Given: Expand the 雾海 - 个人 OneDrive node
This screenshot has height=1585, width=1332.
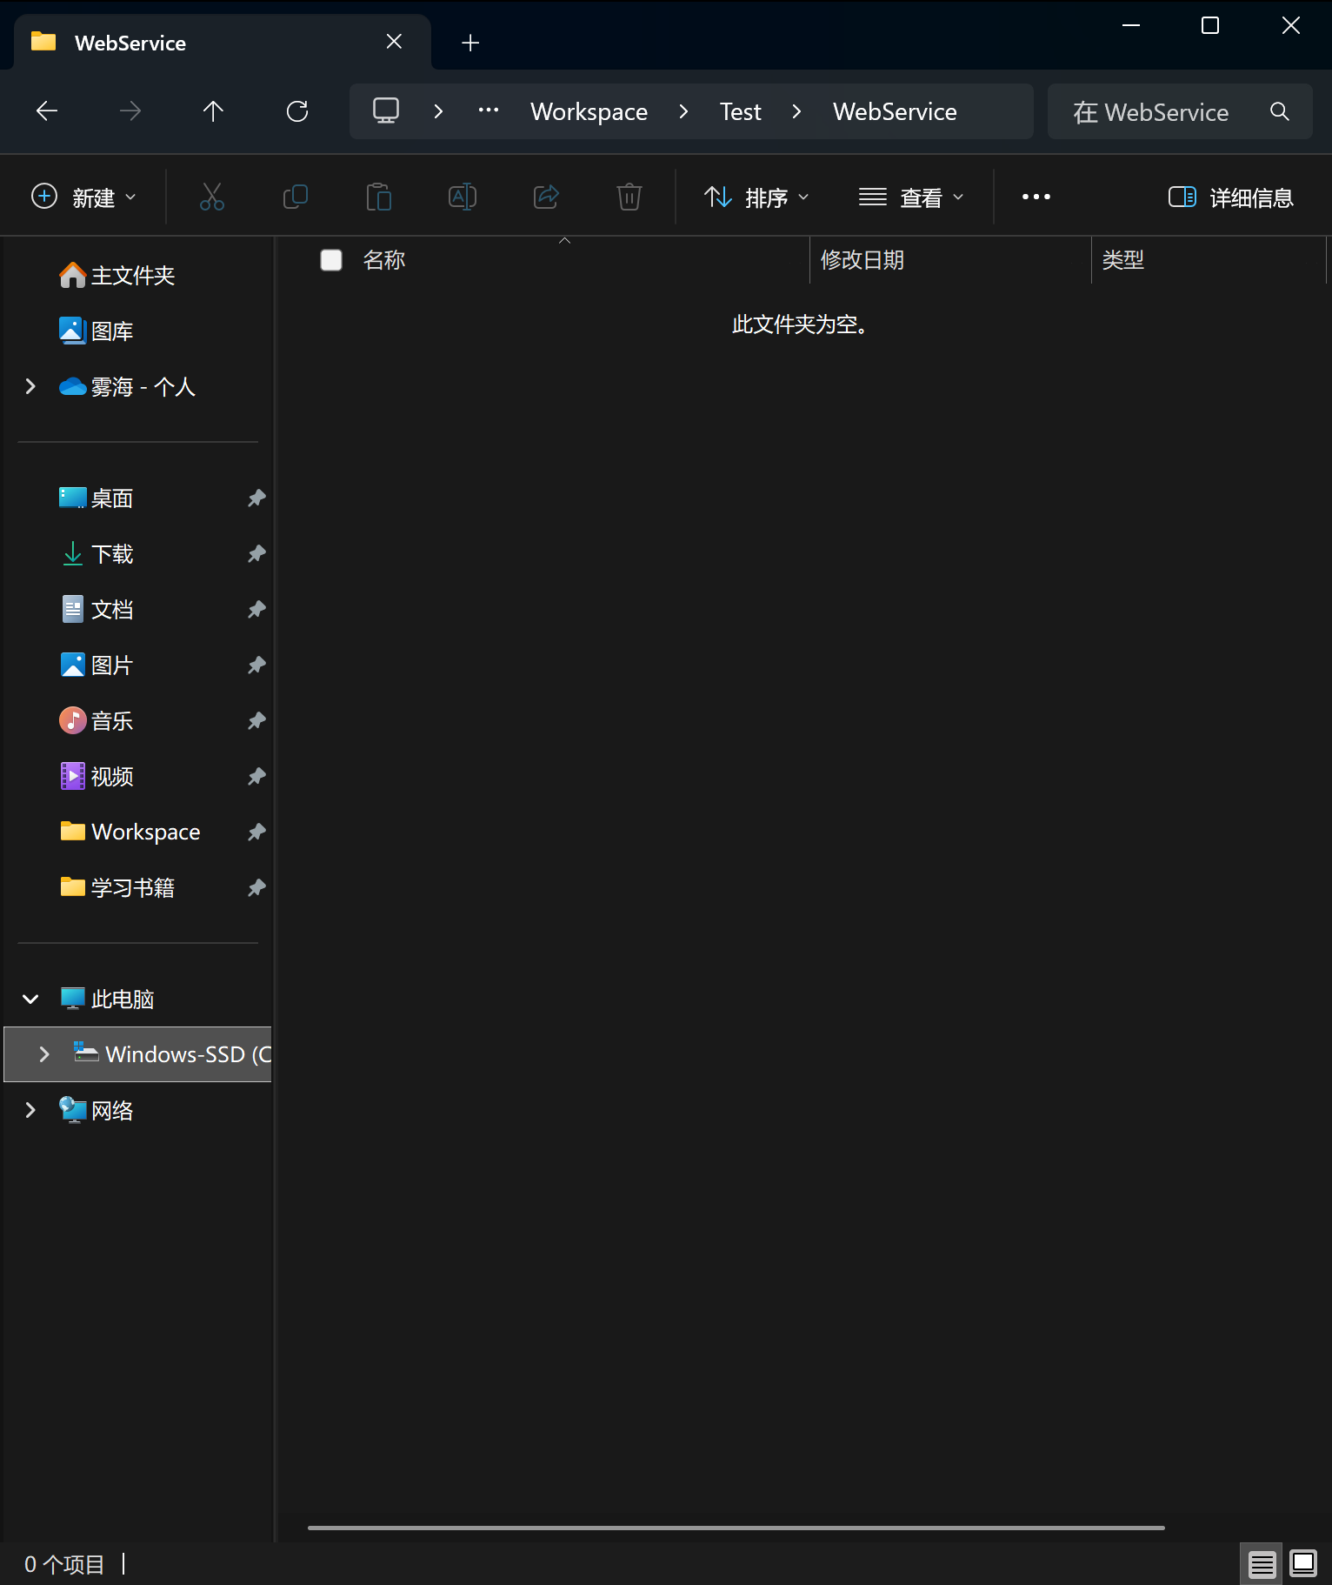Looking at the screenshot, I should click(x=30, y=386).
